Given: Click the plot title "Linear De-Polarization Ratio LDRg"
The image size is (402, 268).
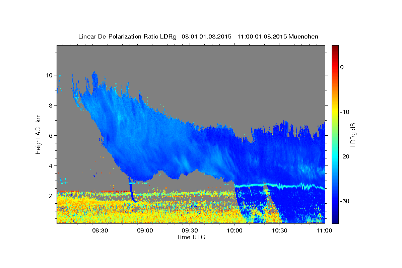Looking at the screenshot, I should point(127,37).
